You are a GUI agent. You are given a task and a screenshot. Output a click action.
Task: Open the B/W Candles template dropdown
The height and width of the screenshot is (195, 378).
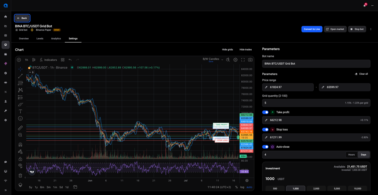point(213,60)
